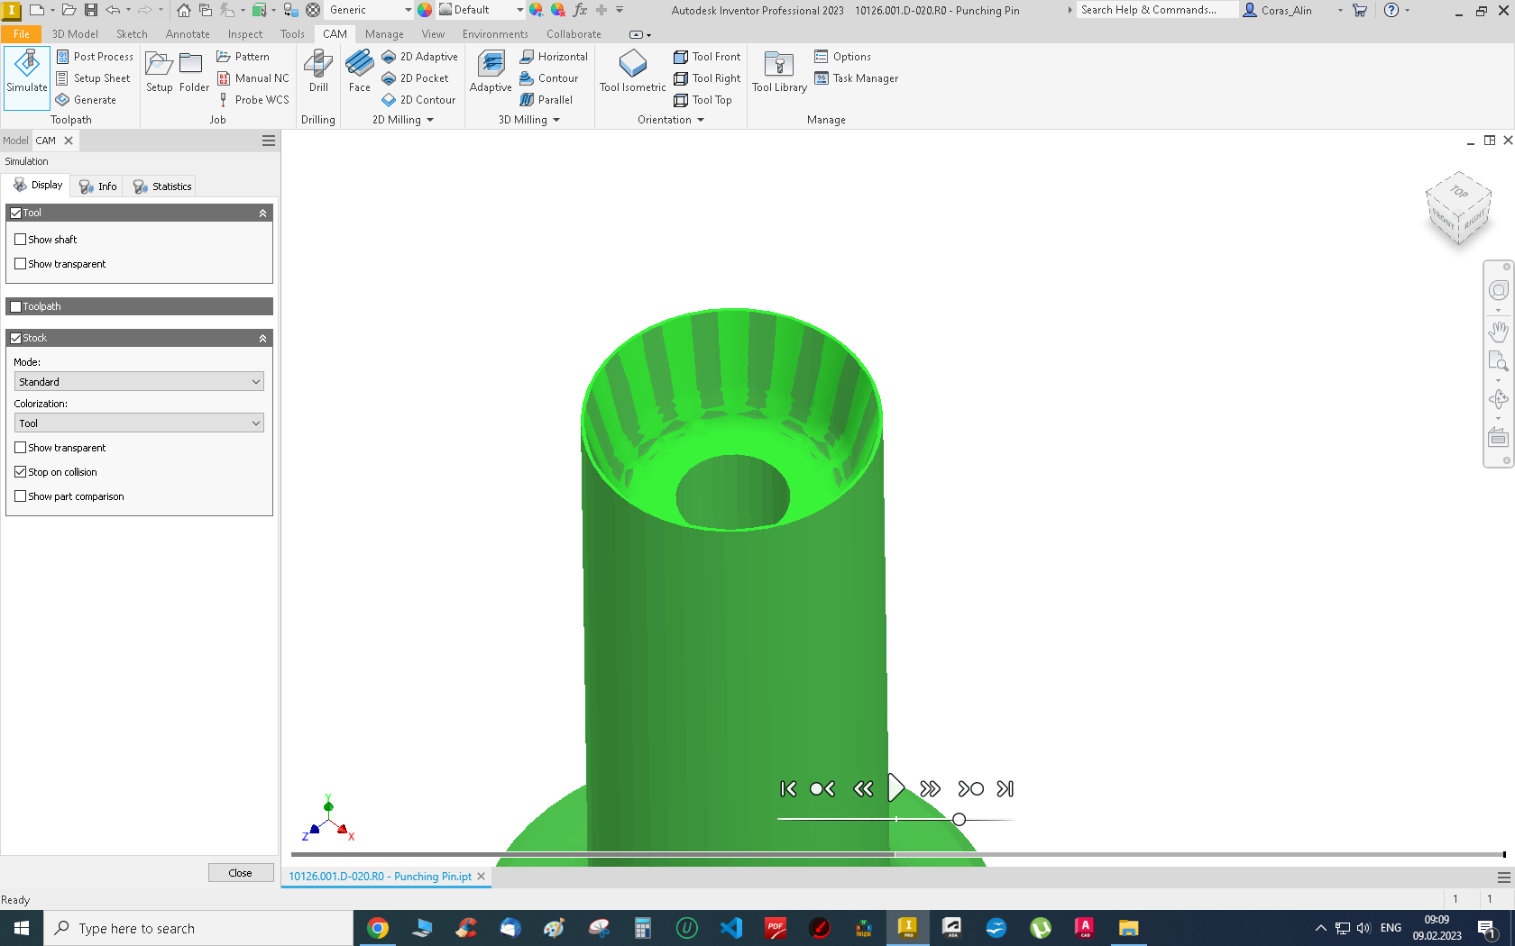
Task: Switch to the CAM ribbon tab
Action: (335, 33)
